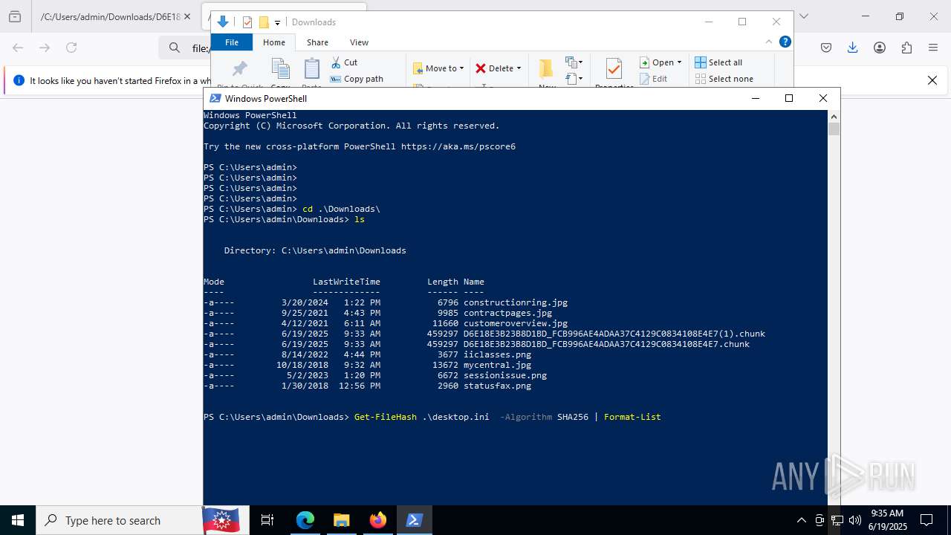The height and width of the screenshot is (535, 951).
Task: Open Firefox Extensions puzzle icon
Action: point(906,48)
